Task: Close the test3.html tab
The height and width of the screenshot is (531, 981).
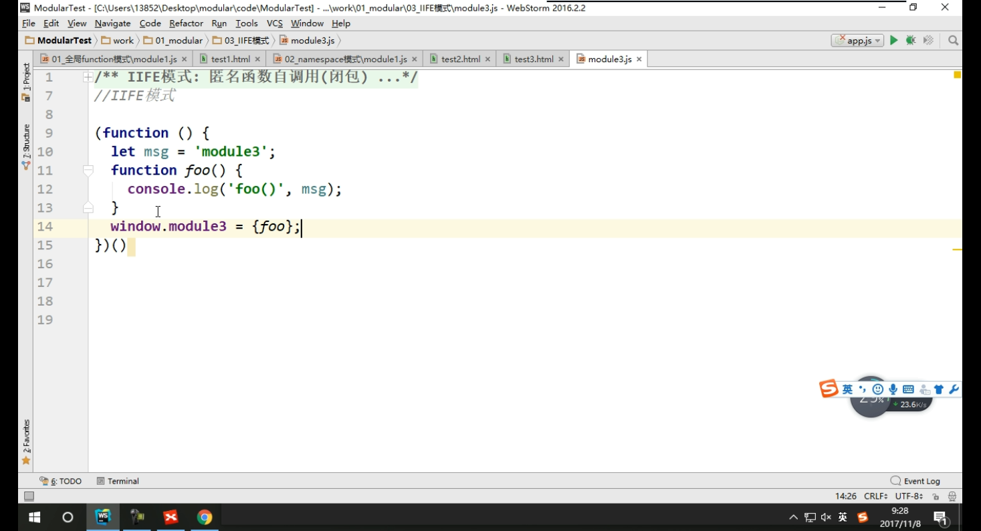Action: (x=561, y=60)
